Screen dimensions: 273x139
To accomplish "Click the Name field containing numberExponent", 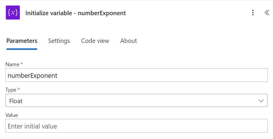I will click(136, 75).
